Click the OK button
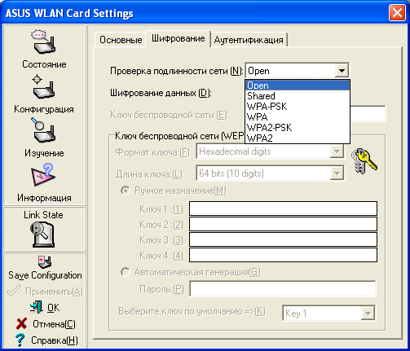 (x=45, y=308)
